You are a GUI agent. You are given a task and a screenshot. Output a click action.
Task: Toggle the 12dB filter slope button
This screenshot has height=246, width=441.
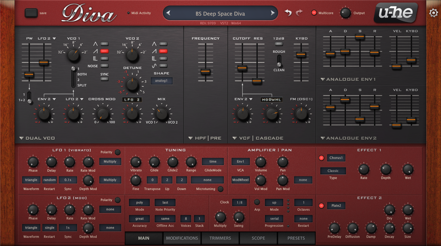coord(279,44)
